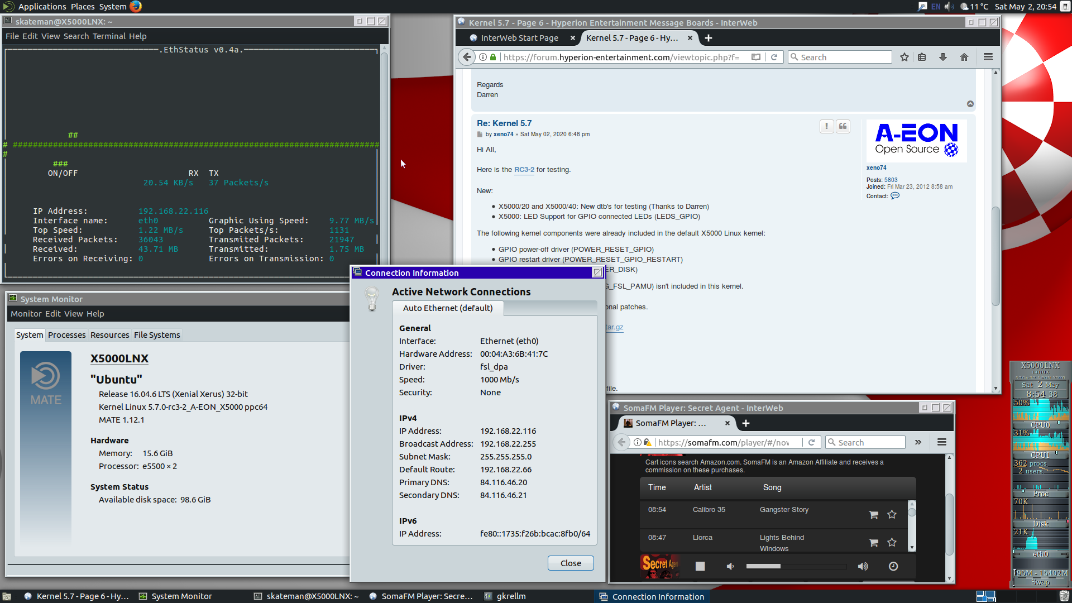Screen dimensions: 1072x603
Task: Click SomaFM song list scrollbar
Action: [x=912, y=526]
